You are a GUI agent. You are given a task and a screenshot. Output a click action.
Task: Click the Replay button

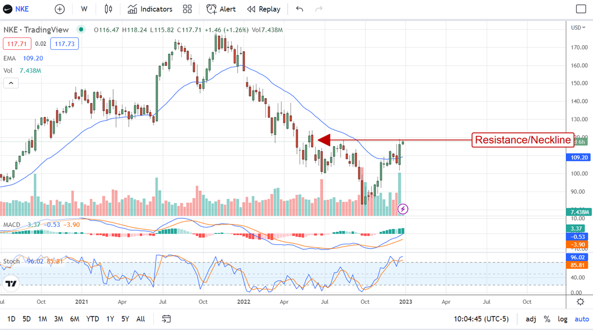click(263, 9)
